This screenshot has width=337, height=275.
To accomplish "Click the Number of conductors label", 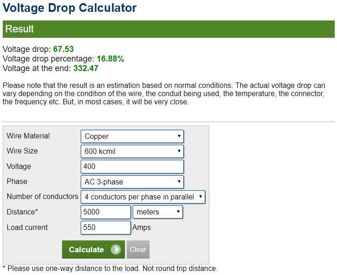I will click(42, 196).
